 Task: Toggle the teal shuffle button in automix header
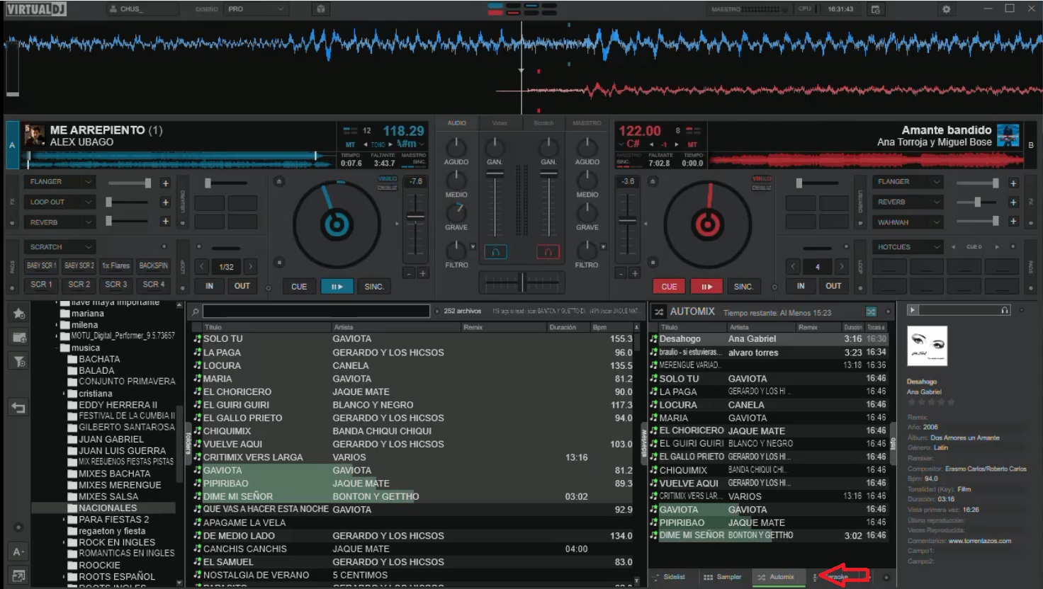(x=871, y=311)
